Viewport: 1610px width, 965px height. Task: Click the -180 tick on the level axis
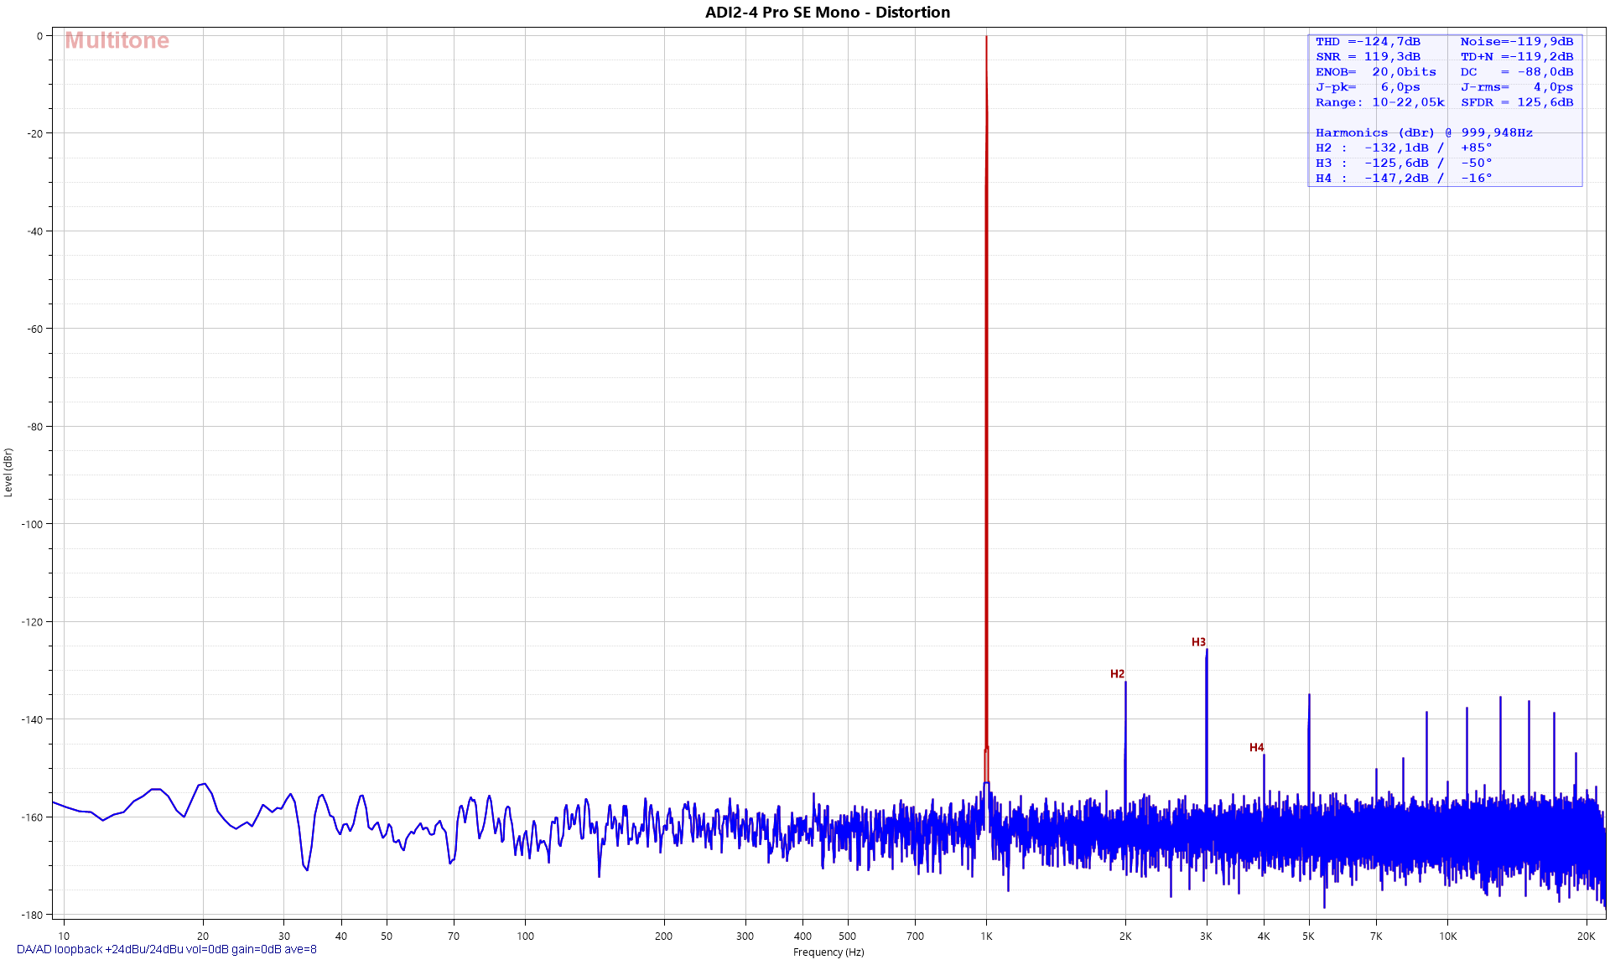(32, 916)
